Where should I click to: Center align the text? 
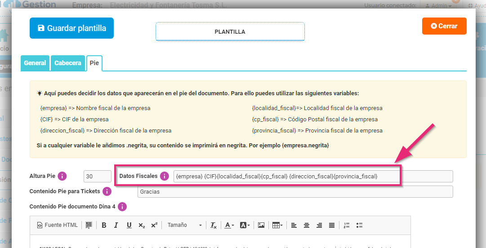click(307, 225)
